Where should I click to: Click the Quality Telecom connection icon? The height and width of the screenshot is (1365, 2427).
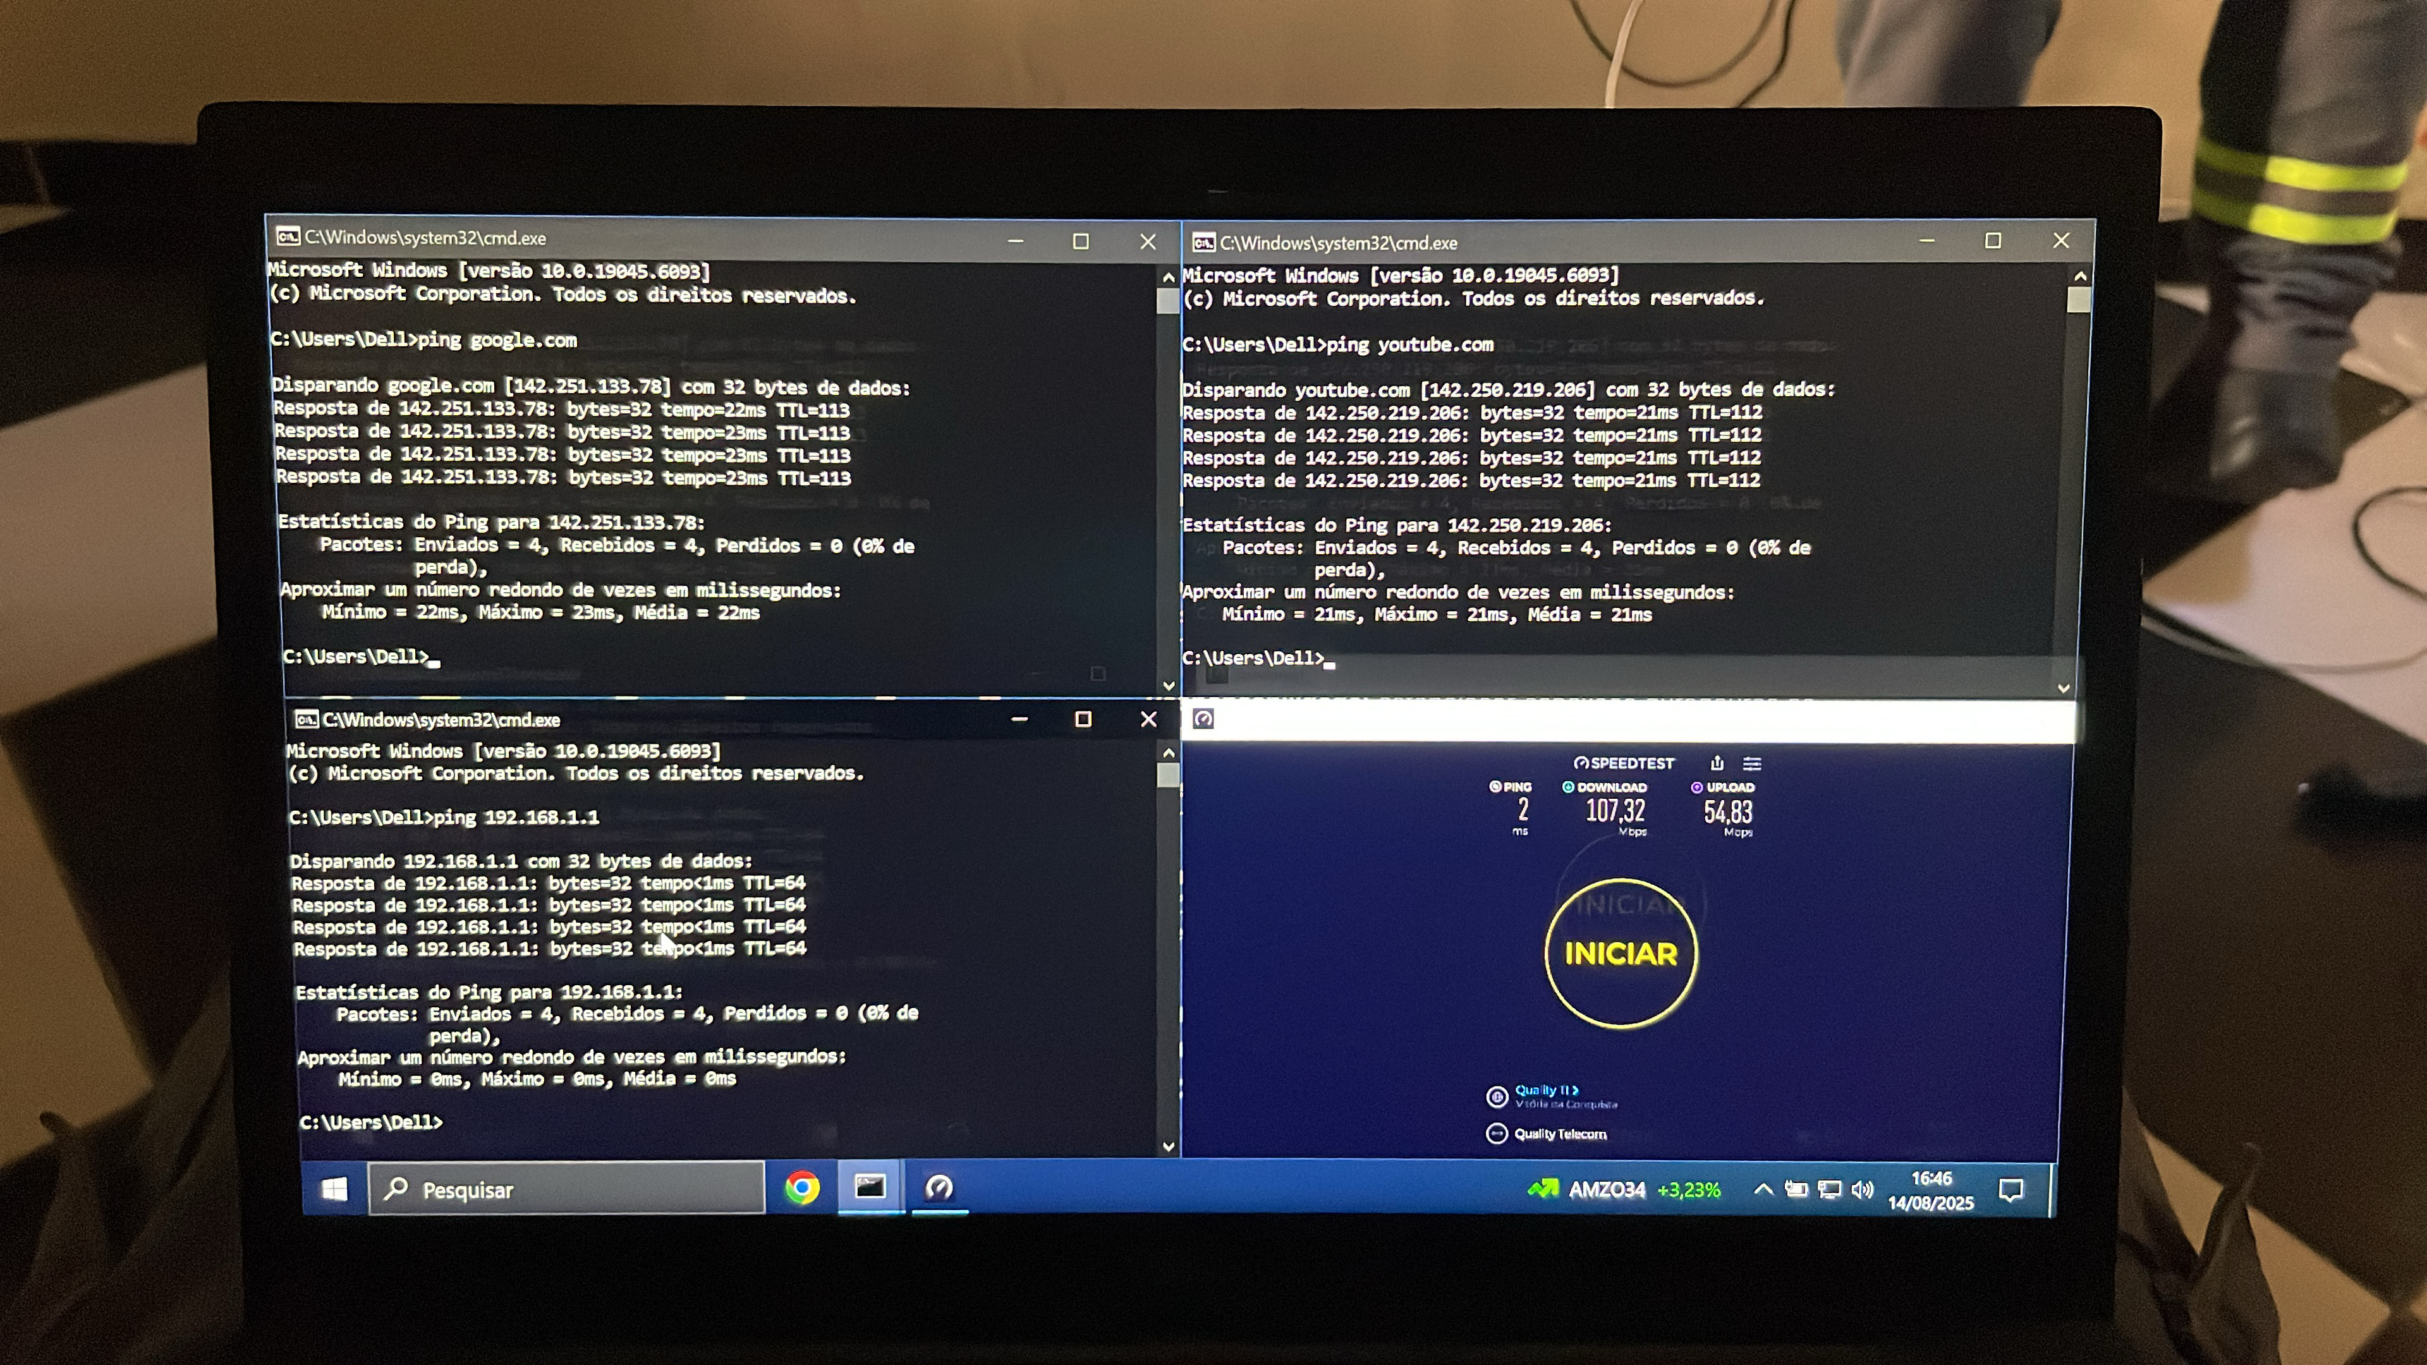tap(1497, 1133)
